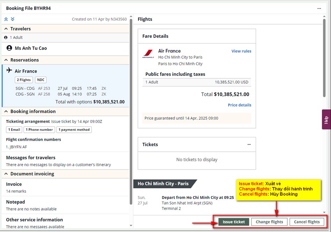Click Flights panel scroll down arrow

(x=324, y=213)
